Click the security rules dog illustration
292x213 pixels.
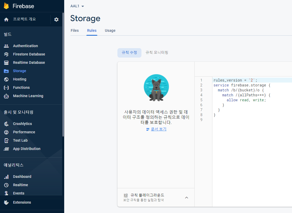(x=156, y=87)
